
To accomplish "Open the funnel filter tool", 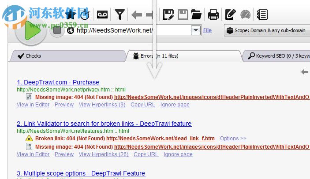I will 120,15.
